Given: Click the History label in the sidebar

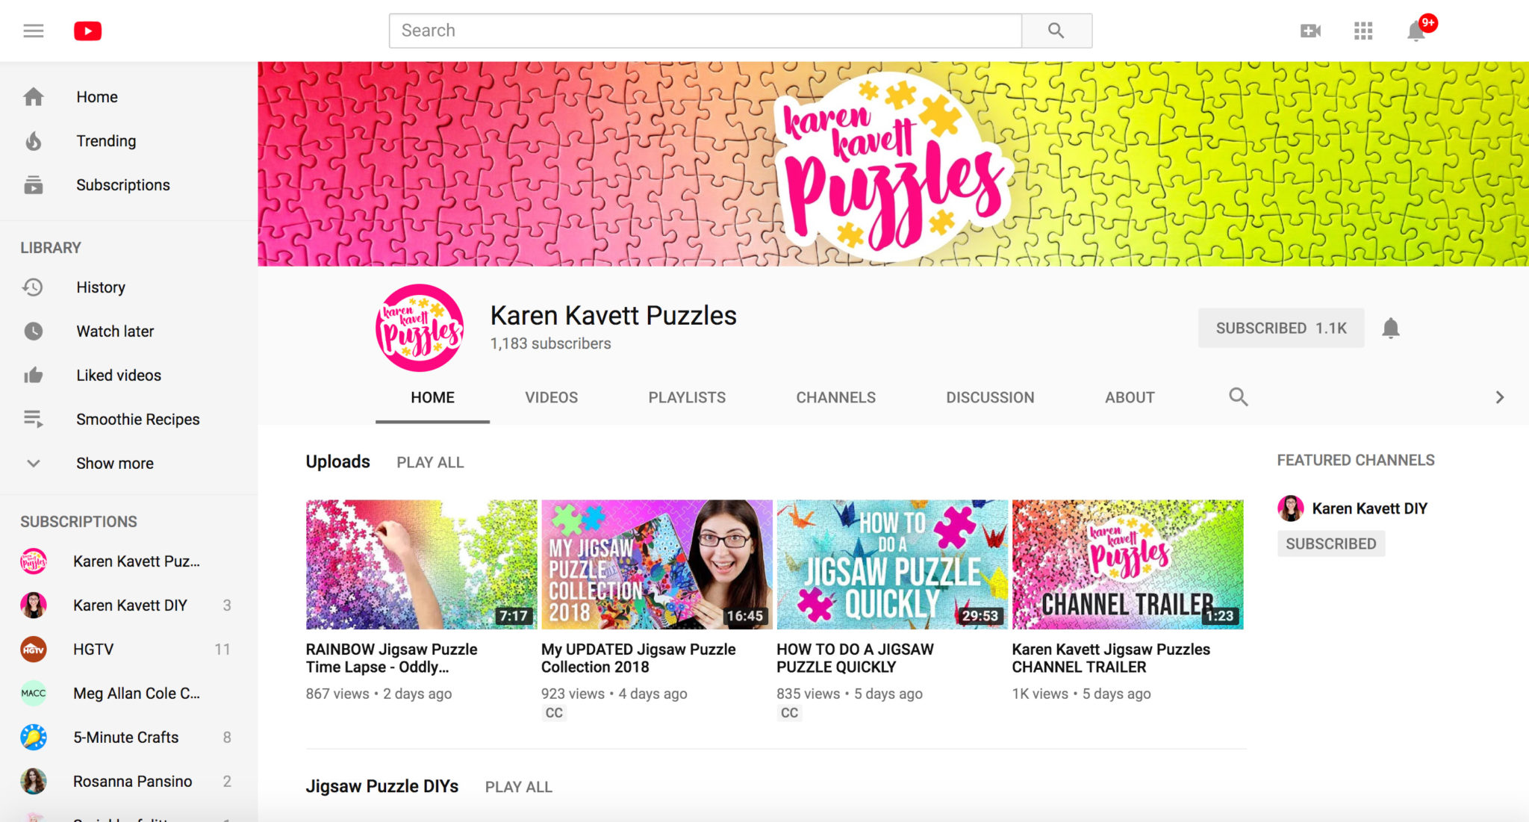Looking at the screenshot, I should pos(101,287).
